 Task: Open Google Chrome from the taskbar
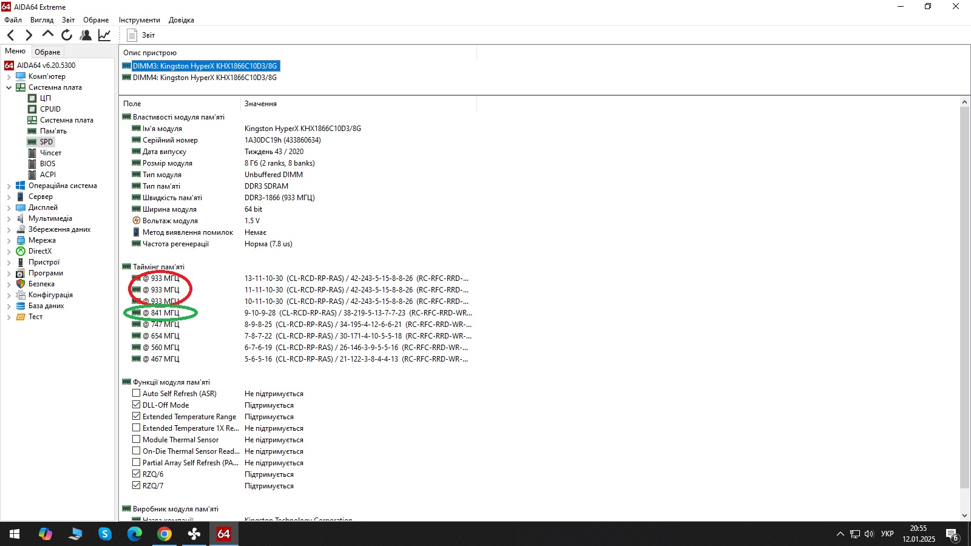point(164,534)
